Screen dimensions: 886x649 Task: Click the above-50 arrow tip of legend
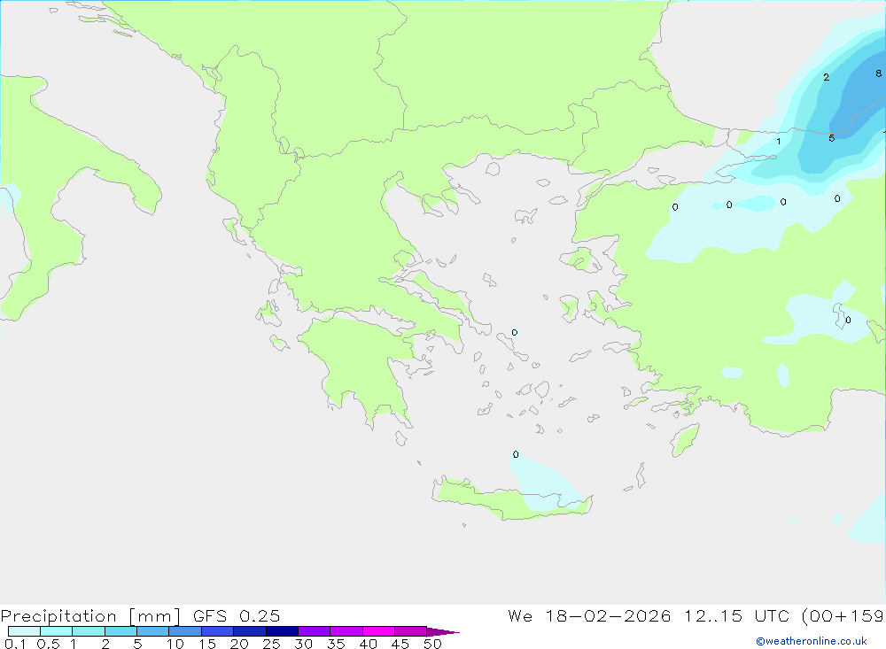[x=443, y=632]
